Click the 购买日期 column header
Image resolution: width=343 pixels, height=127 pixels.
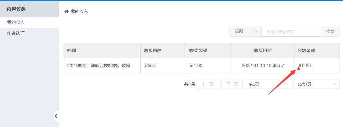click(263, 50)
